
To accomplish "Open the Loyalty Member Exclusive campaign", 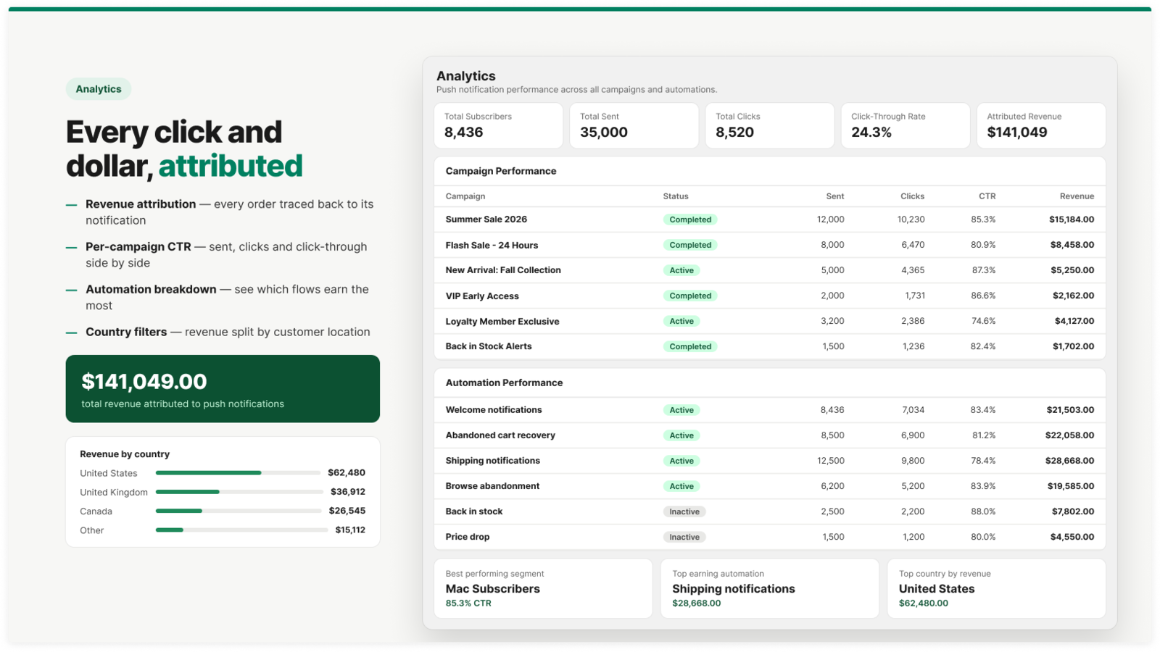I will click(770, 321).
